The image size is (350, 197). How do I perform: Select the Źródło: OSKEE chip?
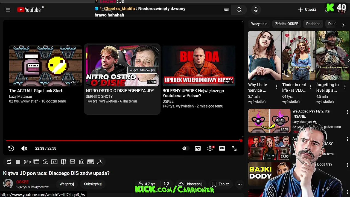287,24
